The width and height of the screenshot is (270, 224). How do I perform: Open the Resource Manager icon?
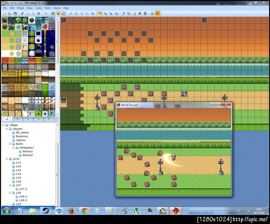(129, 13)
